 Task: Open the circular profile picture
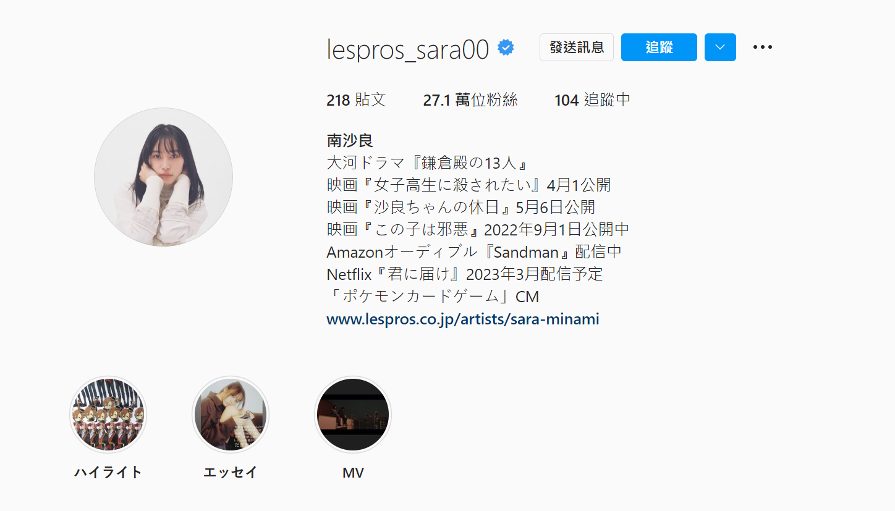point(163,177)
